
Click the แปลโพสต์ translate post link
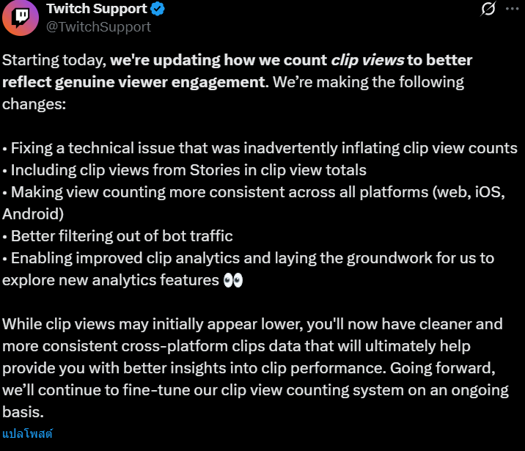coord(28,433)
